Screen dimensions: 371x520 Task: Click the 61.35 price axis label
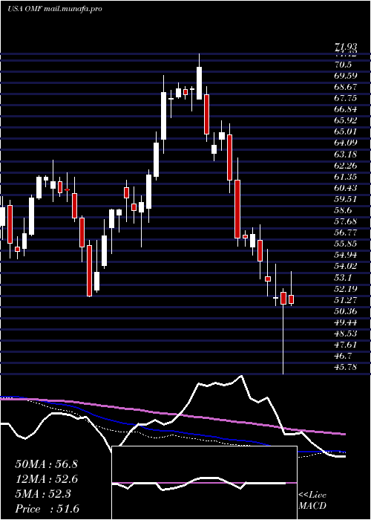[347, 177]
